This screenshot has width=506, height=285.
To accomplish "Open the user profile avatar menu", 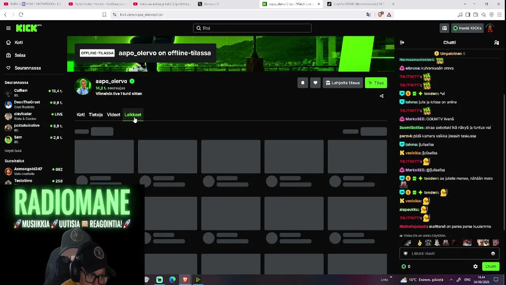I will [490, 28].
